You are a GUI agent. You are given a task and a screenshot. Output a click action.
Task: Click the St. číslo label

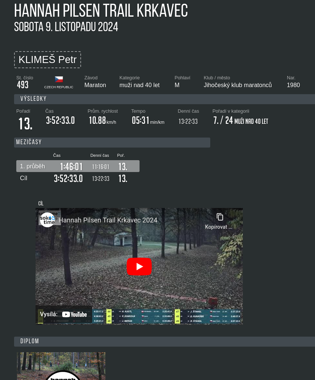click(x=25, y=78)
